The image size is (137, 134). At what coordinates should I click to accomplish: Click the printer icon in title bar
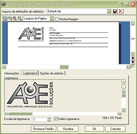click(x=3, y=4)
